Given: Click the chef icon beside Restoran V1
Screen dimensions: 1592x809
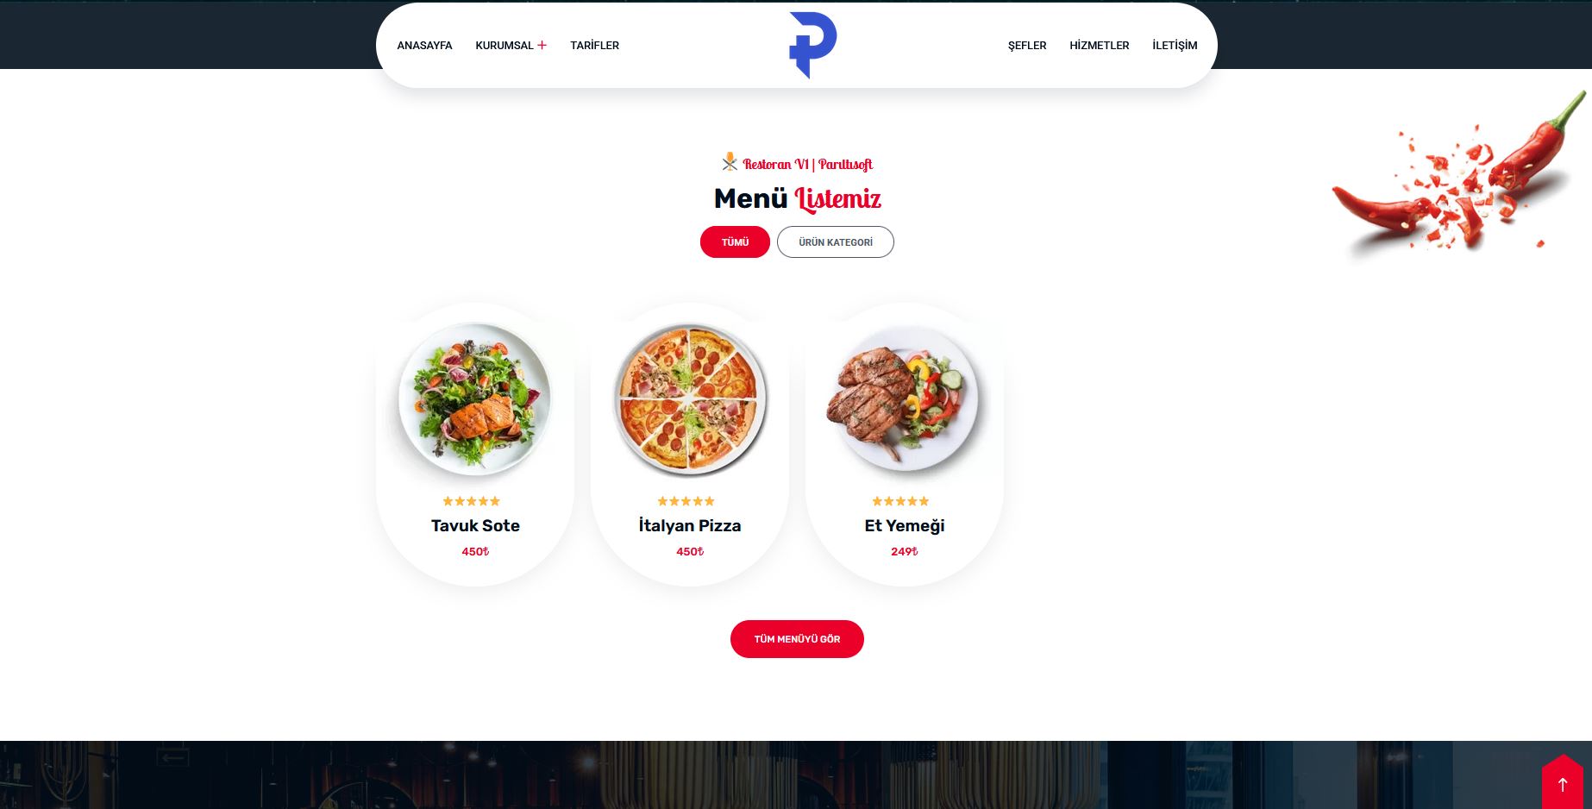Looking at the screenshot, I should [x=730, y=162].
